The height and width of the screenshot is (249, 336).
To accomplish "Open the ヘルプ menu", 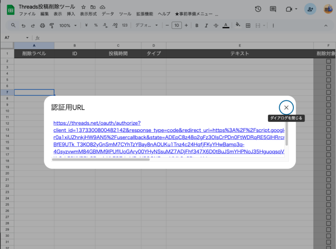I will (164, 14).
